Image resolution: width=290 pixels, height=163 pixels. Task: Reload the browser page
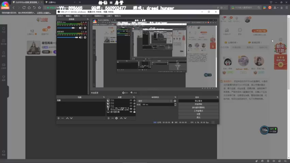[24, 8]
